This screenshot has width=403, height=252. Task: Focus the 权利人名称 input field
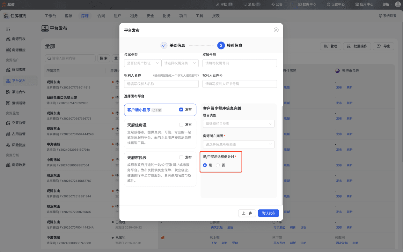click(x=161, y=84)
